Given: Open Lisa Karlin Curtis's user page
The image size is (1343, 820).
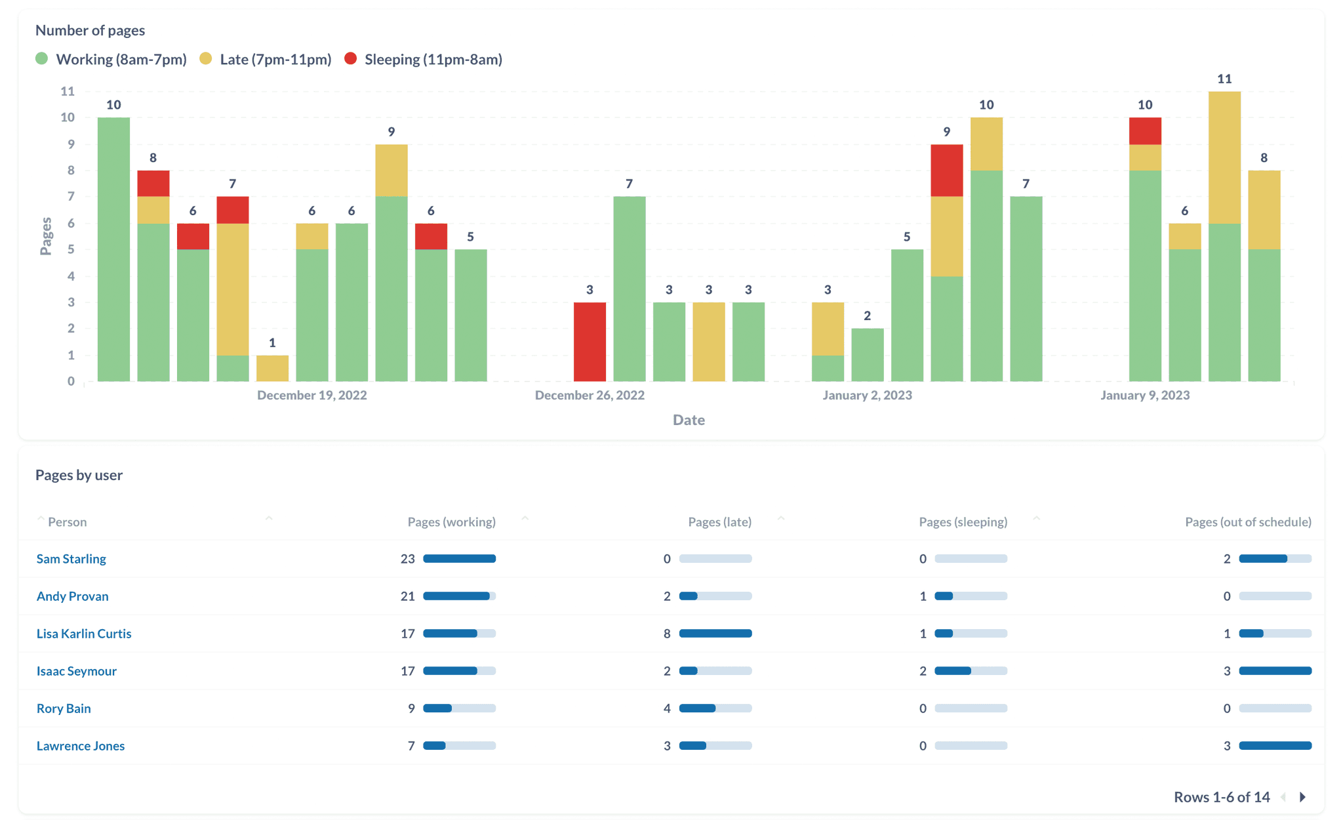Looking at the screenshot, I should click(x=83, y=633).
